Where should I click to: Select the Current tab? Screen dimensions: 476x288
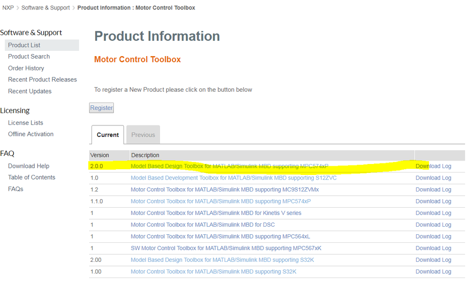[108, 135]
